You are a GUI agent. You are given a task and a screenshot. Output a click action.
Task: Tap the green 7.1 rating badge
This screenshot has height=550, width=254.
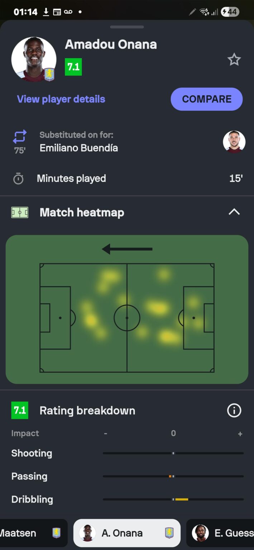[73, 67]
